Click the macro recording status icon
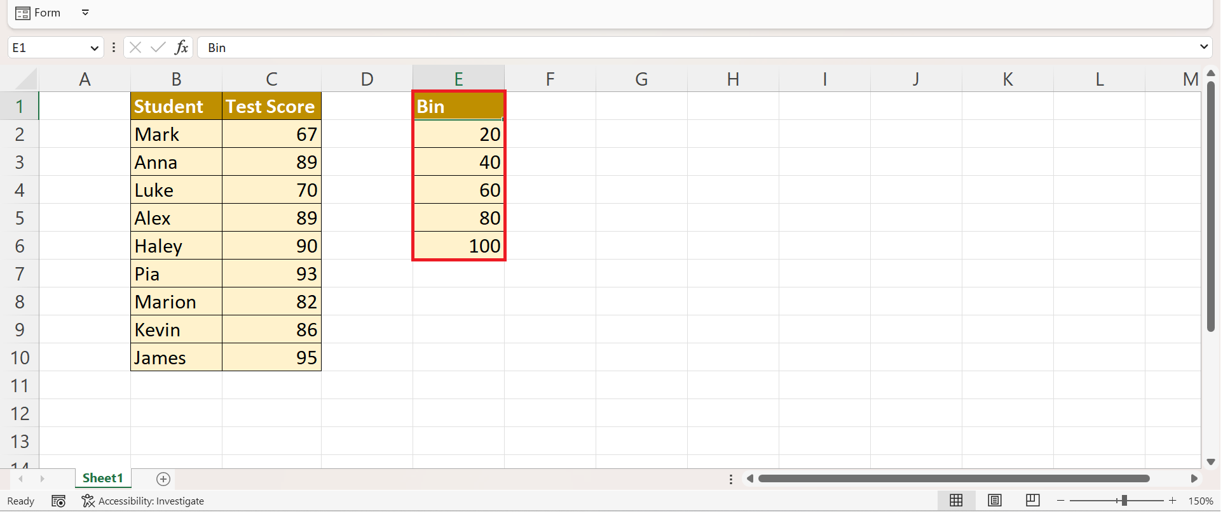 click(x=58, y=501)
